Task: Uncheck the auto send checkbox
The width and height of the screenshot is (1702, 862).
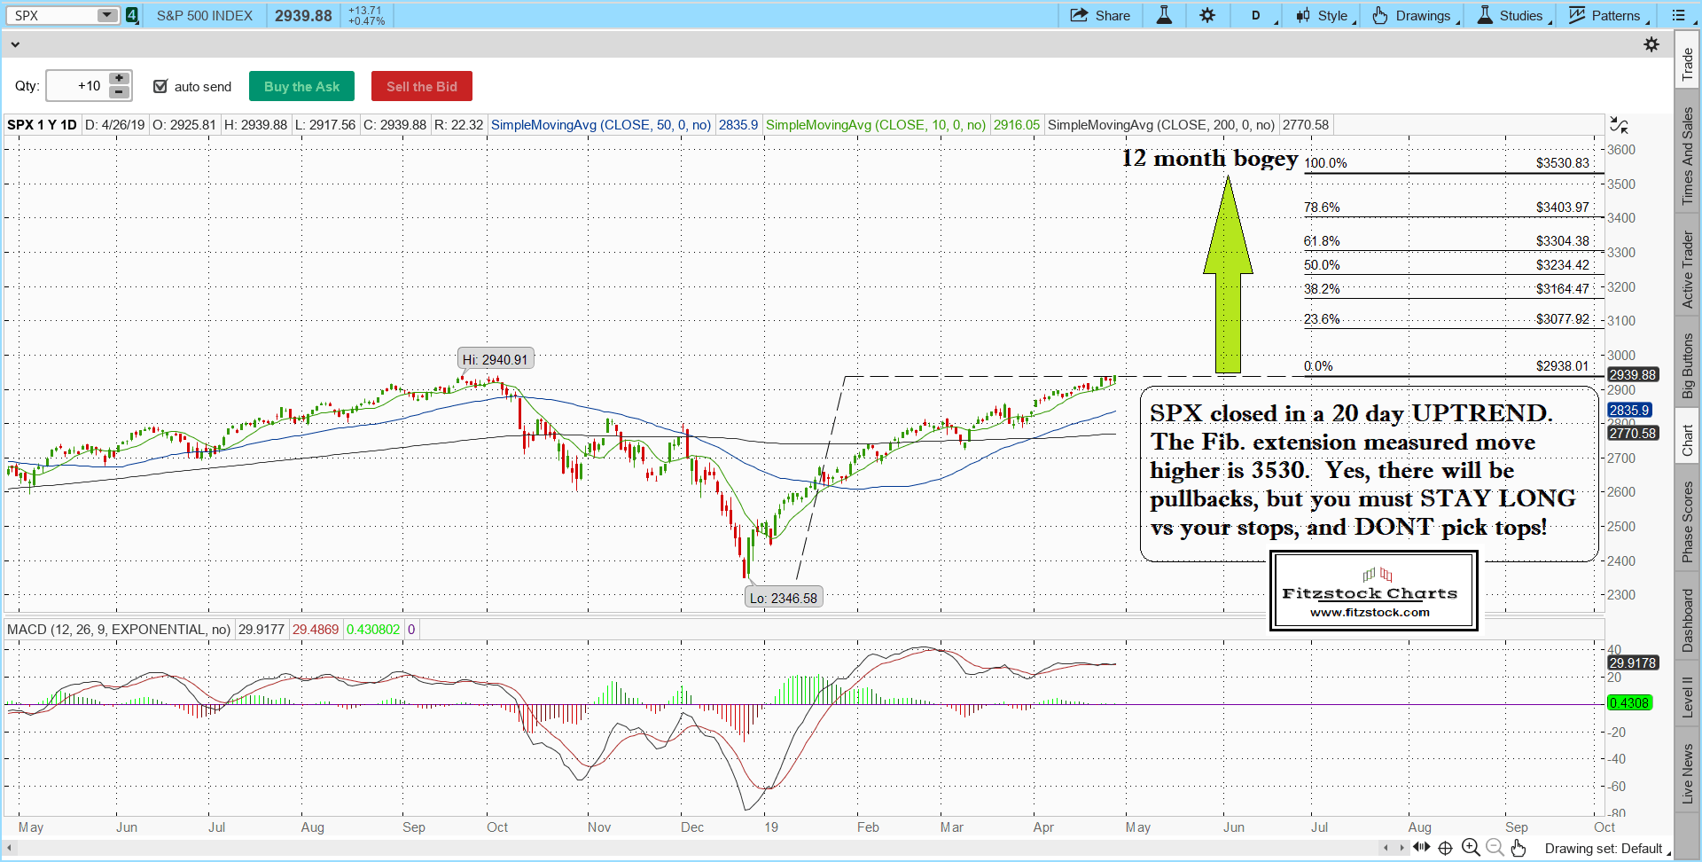Action: pos(160,86)
